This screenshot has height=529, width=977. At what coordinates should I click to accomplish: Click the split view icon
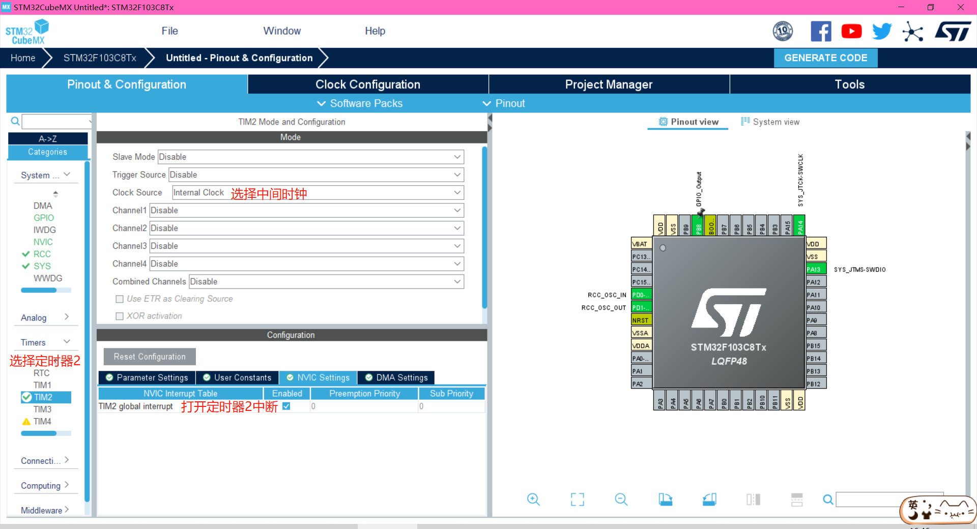point(753,499)
